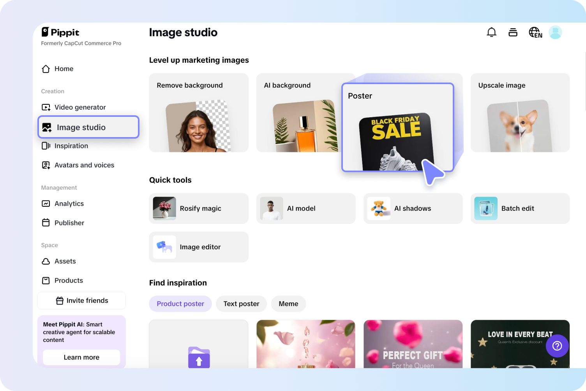
Task: Open Publisher in the sidebar
Action: coord(69,222)
